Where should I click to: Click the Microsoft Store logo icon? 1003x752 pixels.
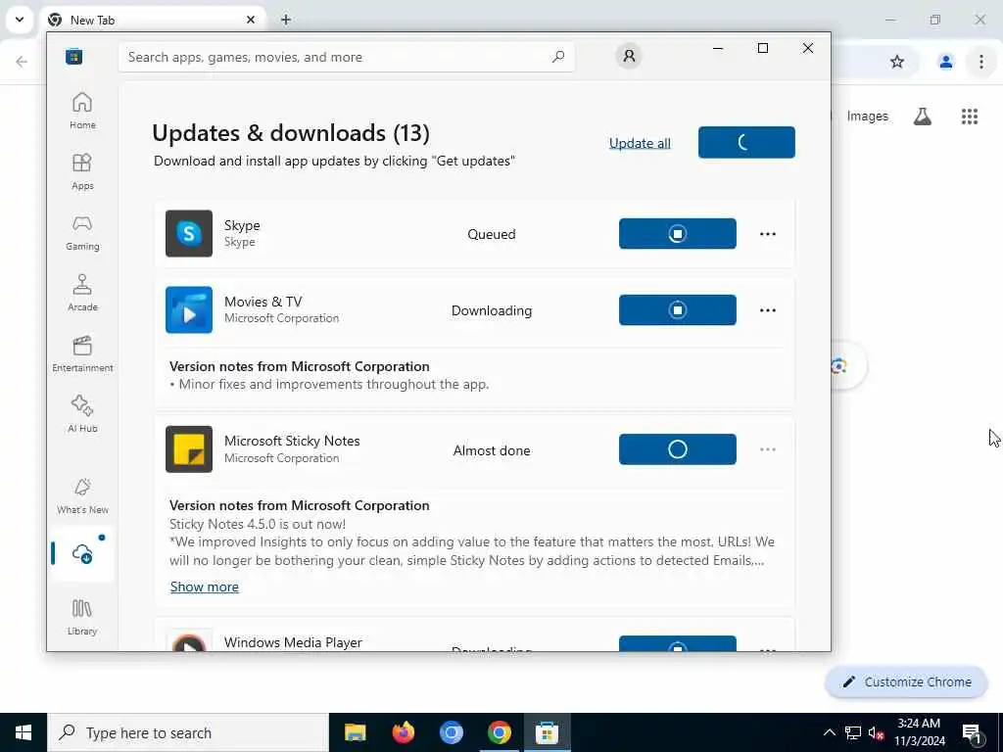point(73,57)
